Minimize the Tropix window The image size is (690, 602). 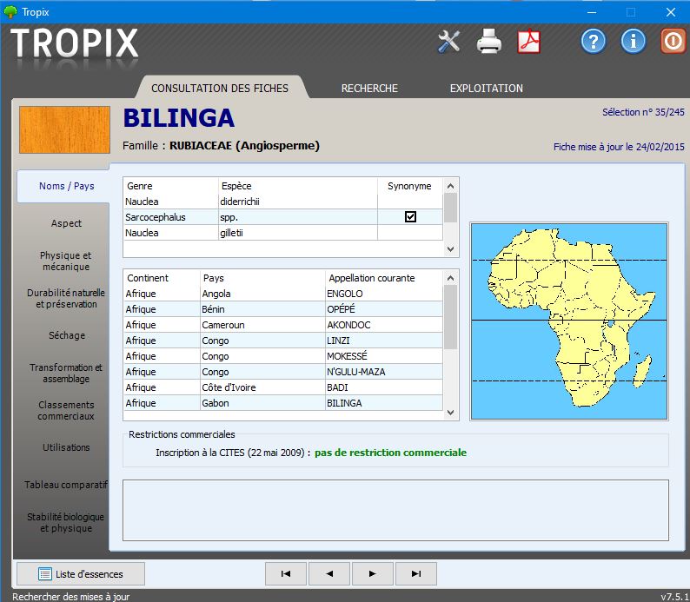coord(593,12)
